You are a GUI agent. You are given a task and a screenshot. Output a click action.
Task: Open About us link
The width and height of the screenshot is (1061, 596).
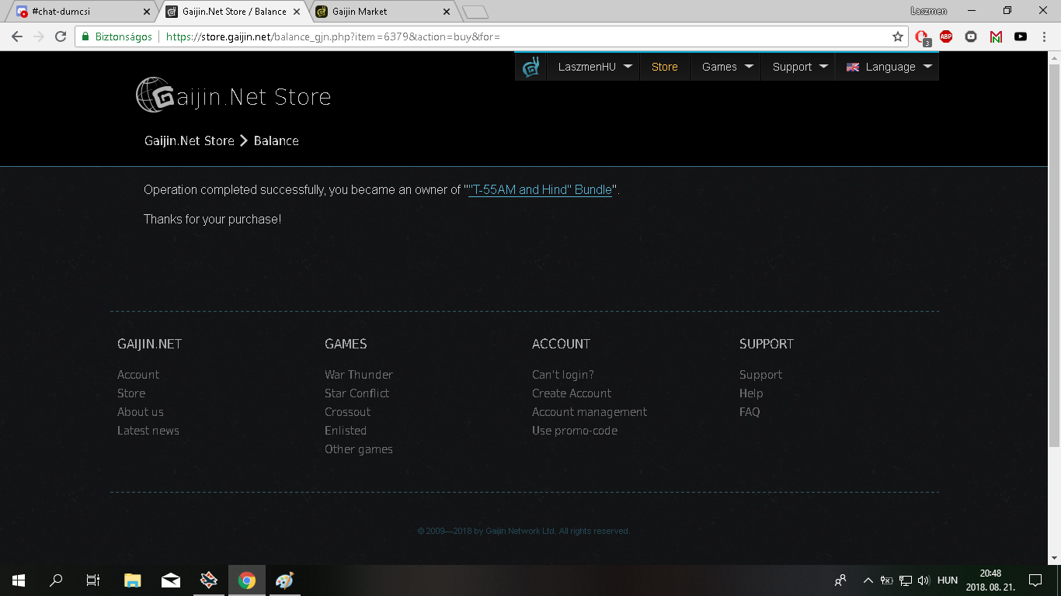coord(141,412)
